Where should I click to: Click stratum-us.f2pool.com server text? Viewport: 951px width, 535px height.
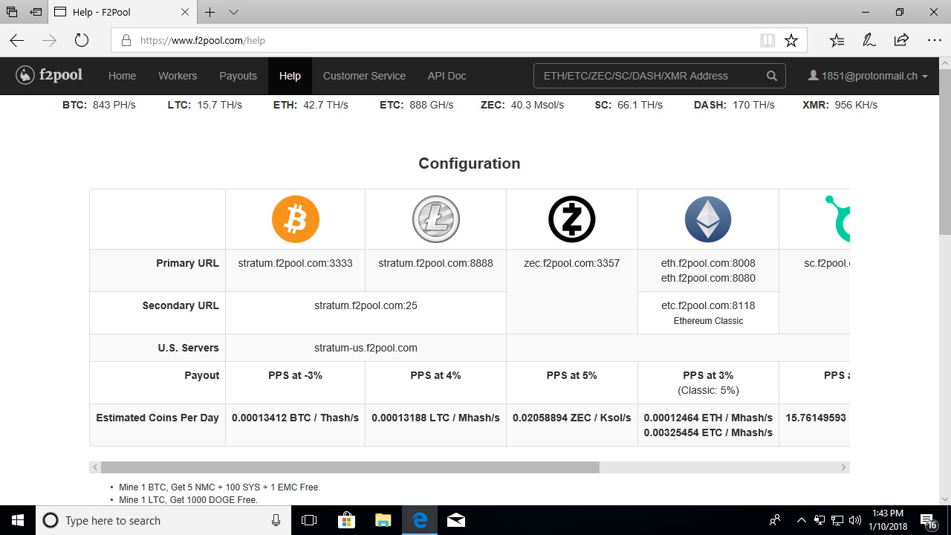click(x=366, y=348)
